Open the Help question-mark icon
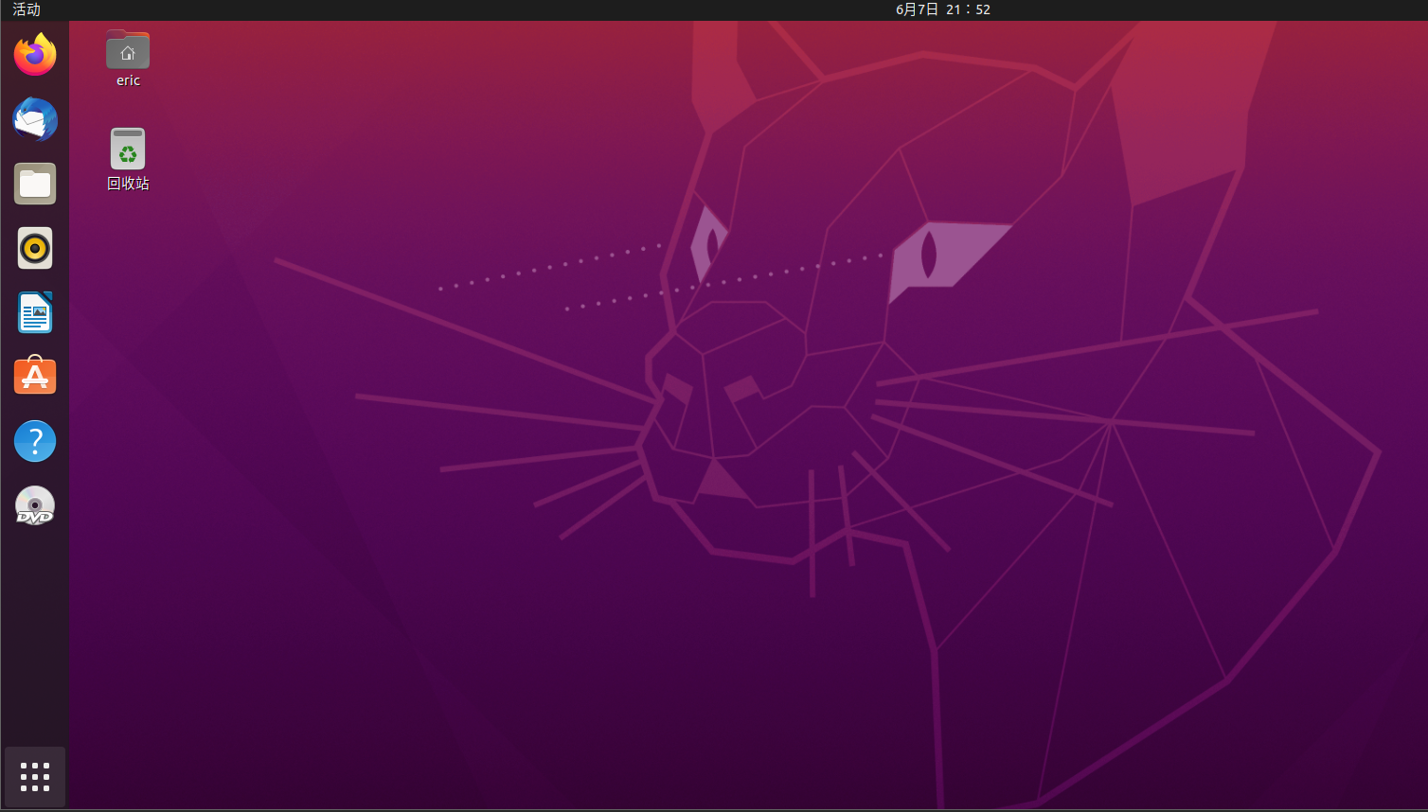The height and width of the screenshot is (812, 1428). 35,441
